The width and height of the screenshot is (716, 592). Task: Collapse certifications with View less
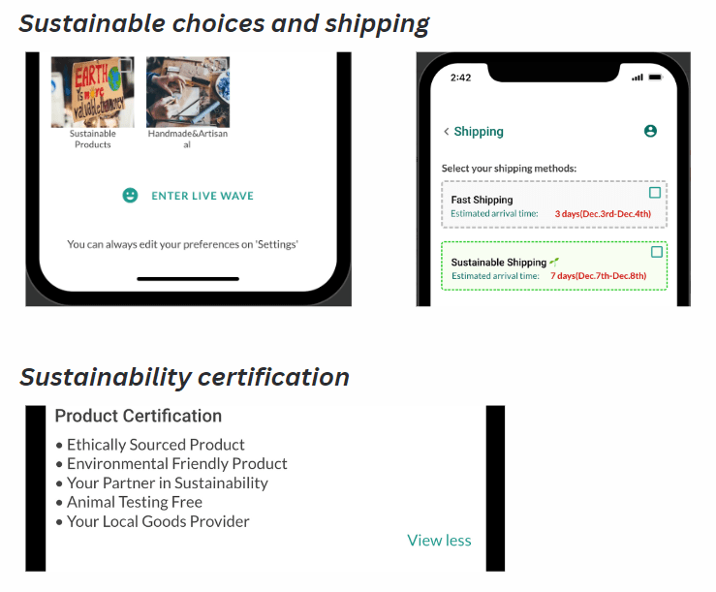pyautogui.click(x=439, y=541)
